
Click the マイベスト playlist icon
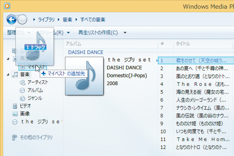tap(23, 67)
